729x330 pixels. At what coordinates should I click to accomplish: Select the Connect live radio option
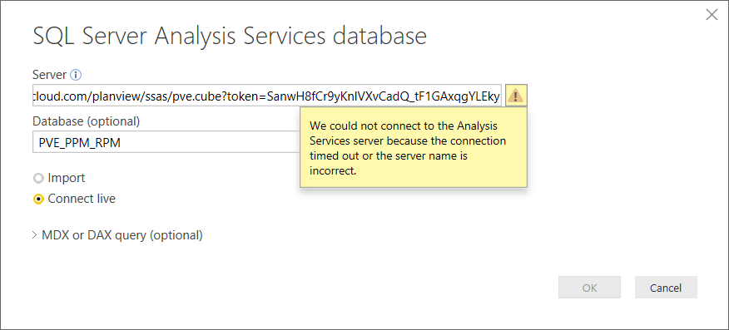pyautogui.click(x=74, y=199)
